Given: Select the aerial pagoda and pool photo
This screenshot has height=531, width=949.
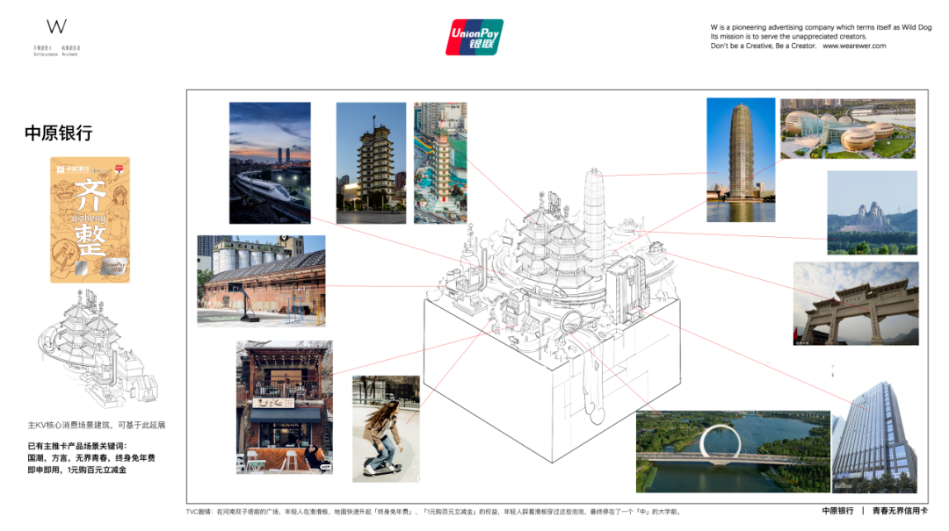Looking at the screenshot, I should (x=440, y=162).
